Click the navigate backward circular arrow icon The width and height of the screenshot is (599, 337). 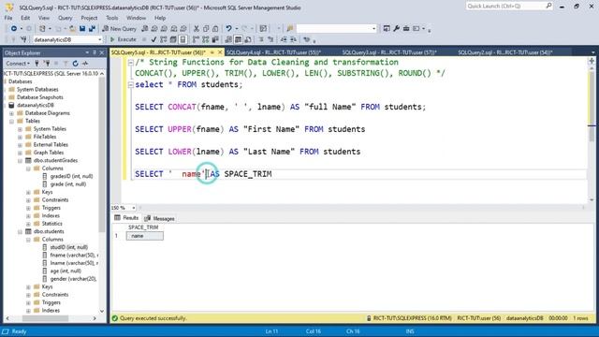click(13, 29)
